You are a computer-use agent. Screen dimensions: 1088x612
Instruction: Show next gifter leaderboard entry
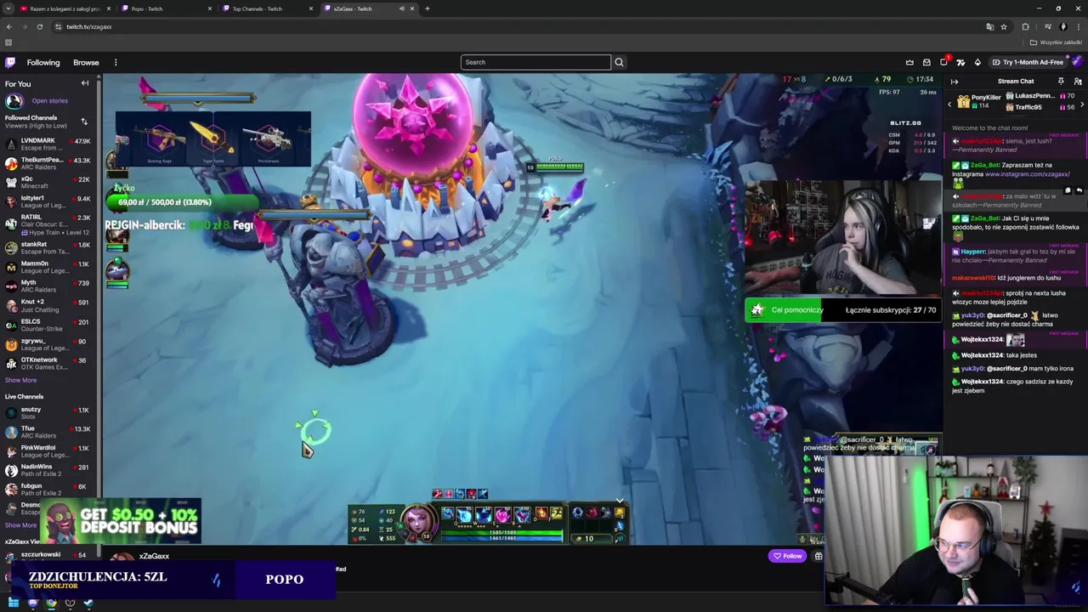point(1082,104)
